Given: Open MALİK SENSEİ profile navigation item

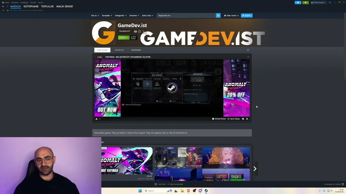Looking at the screenshot, I should [65, 6].
